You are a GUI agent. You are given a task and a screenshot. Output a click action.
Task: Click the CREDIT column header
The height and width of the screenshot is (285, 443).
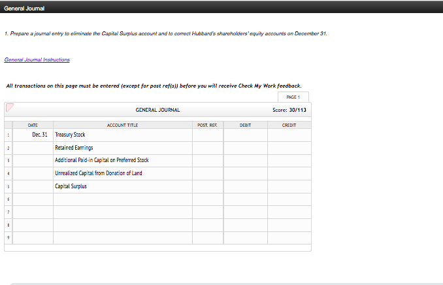pos(289,125)
